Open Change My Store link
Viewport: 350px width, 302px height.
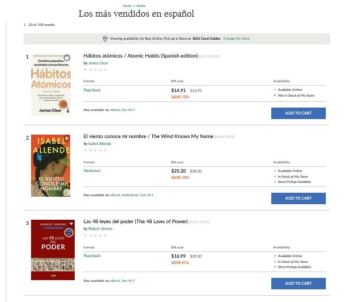pyautogui.click(x=236, y=39)
